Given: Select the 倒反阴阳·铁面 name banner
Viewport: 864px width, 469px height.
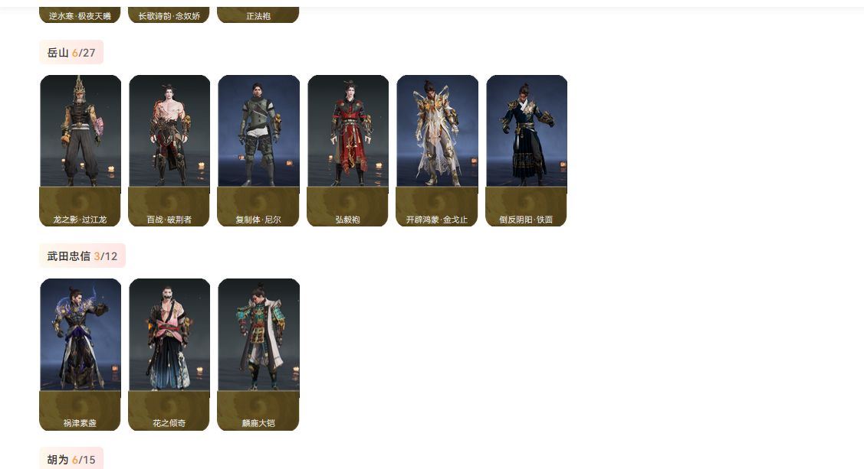Looking at the screenshot, I should 526,207.
